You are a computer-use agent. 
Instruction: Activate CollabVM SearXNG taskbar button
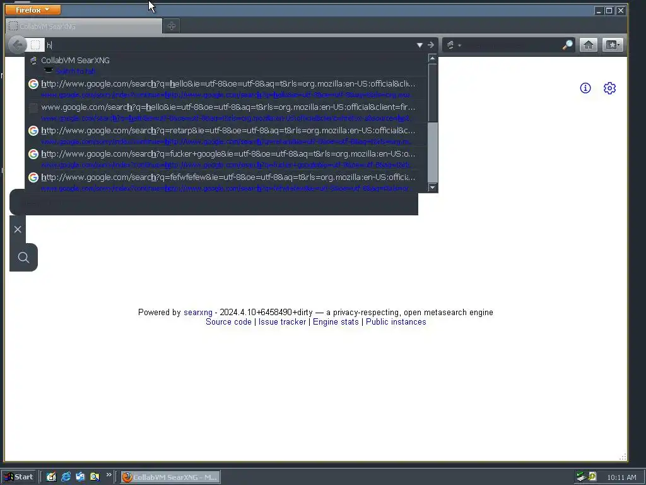[170, 477]
